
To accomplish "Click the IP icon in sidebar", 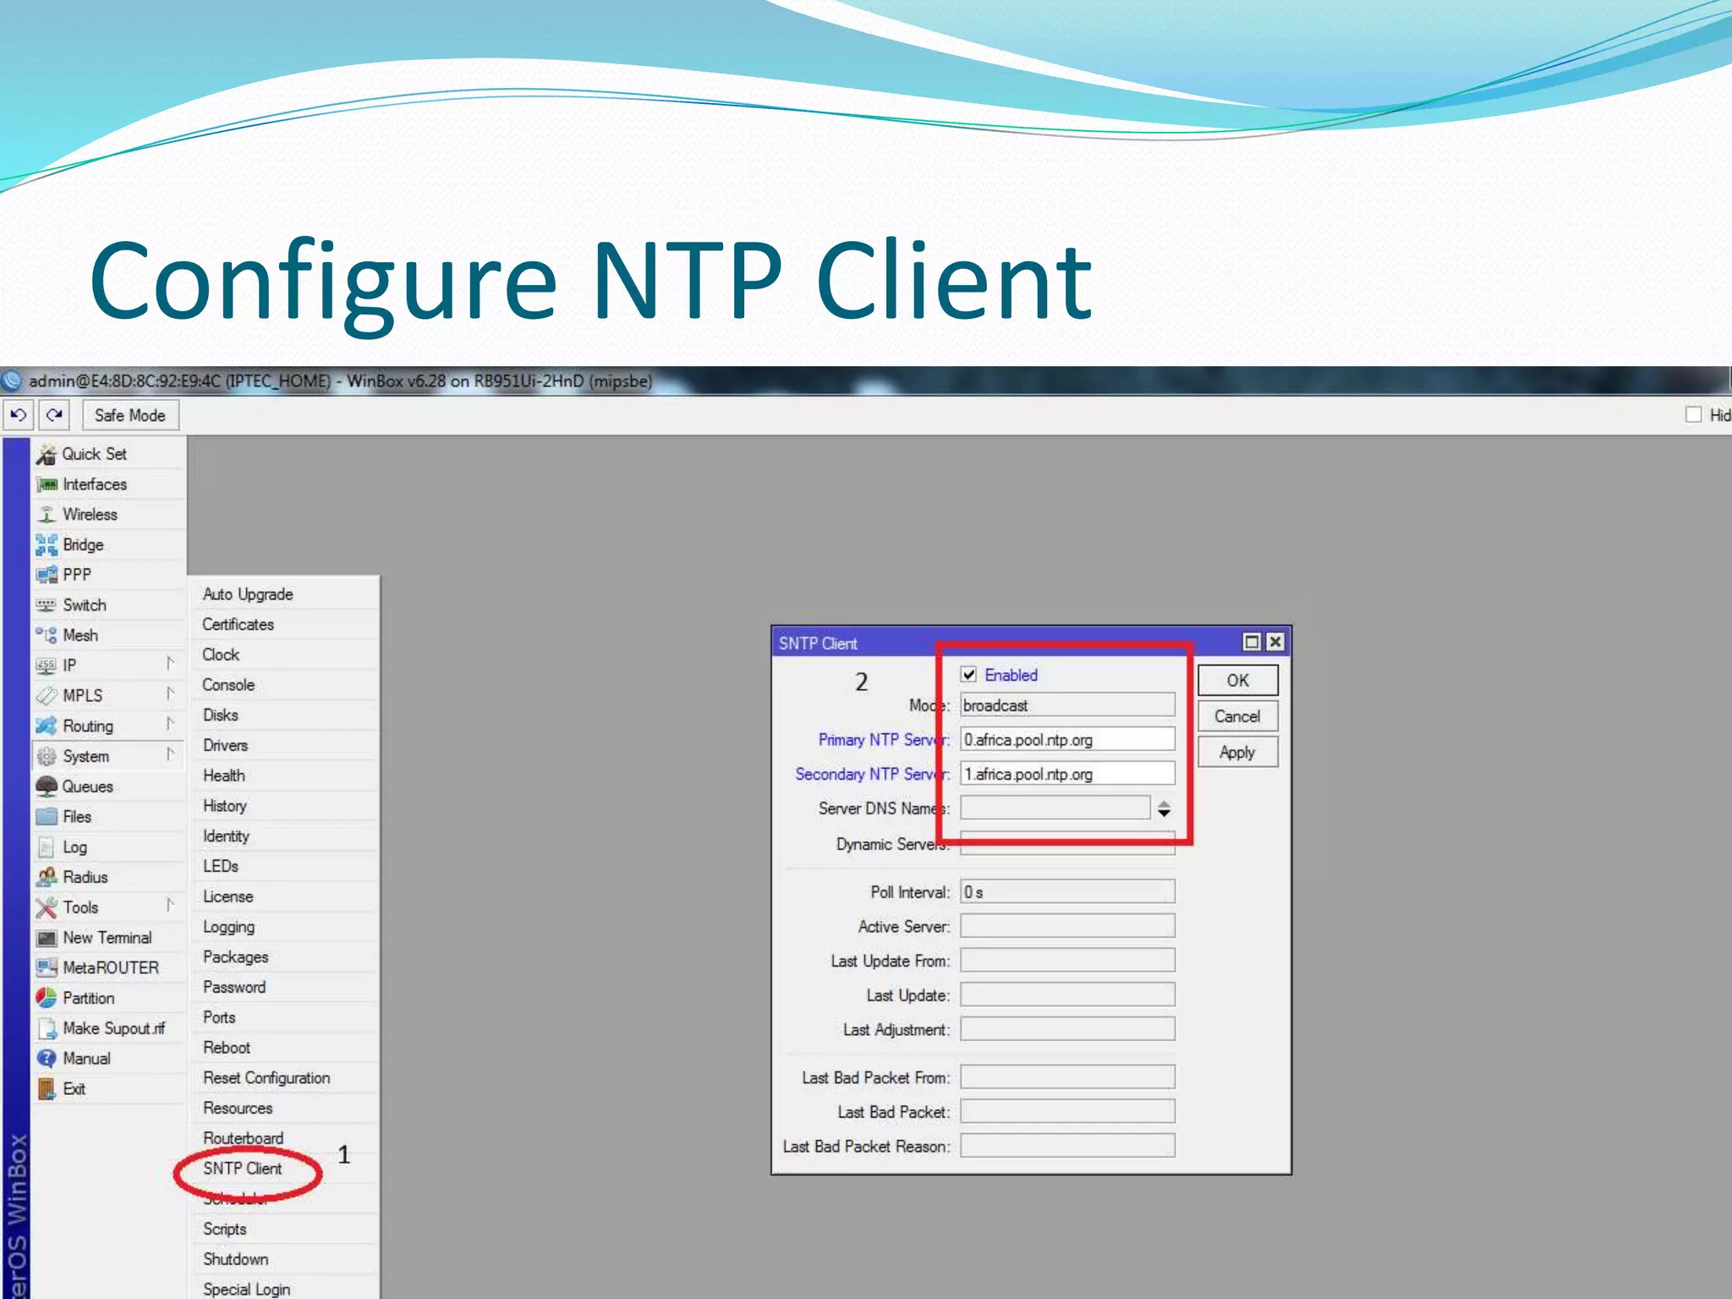I will [47, 666].
